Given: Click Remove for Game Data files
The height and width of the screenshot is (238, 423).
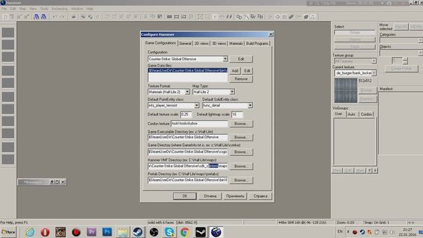Looking at the screenshot, I should tap(241, 79).
